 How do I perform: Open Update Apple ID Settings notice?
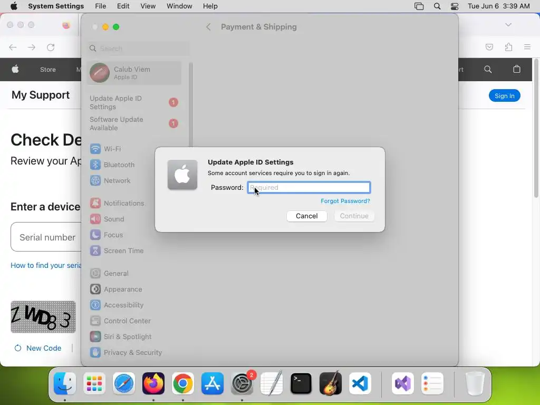133,103
